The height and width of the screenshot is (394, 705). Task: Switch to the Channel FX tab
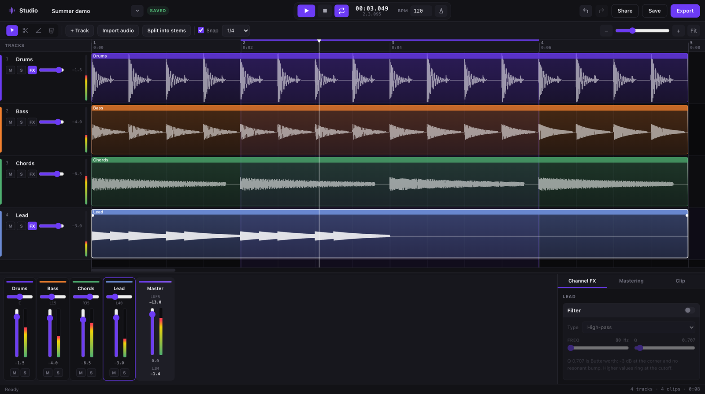tap(582, 281)
